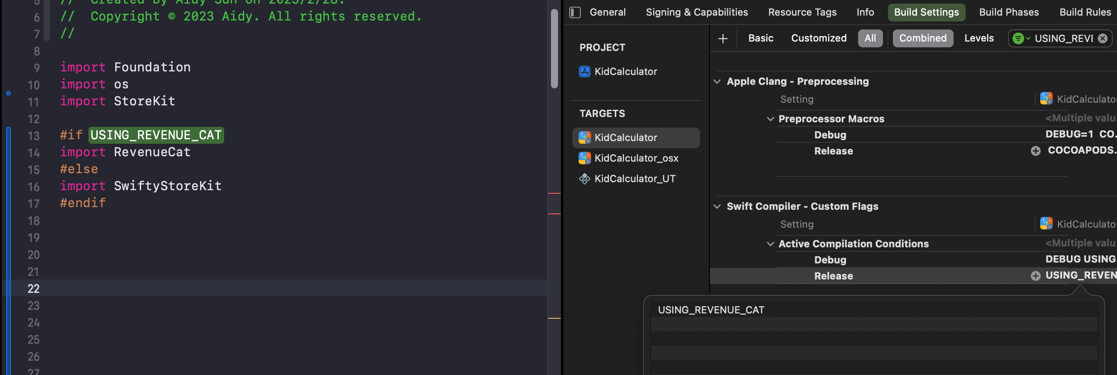Open the Signing & Capabilities tab
Screen dimensions: 1117x375
(x=697, y=12)
